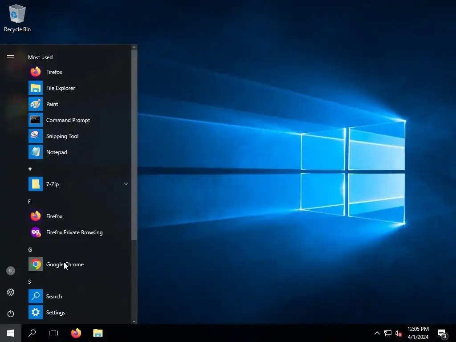
Task: Open Task View on the taskbar
Action: point(53,333)
